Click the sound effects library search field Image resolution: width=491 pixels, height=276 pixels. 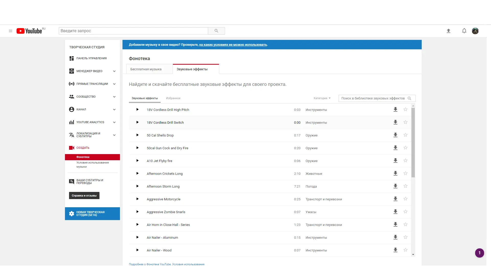click(373, 98)
